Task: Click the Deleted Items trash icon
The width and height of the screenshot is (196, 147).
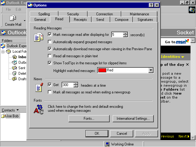Action: click(x=14, y=73)
